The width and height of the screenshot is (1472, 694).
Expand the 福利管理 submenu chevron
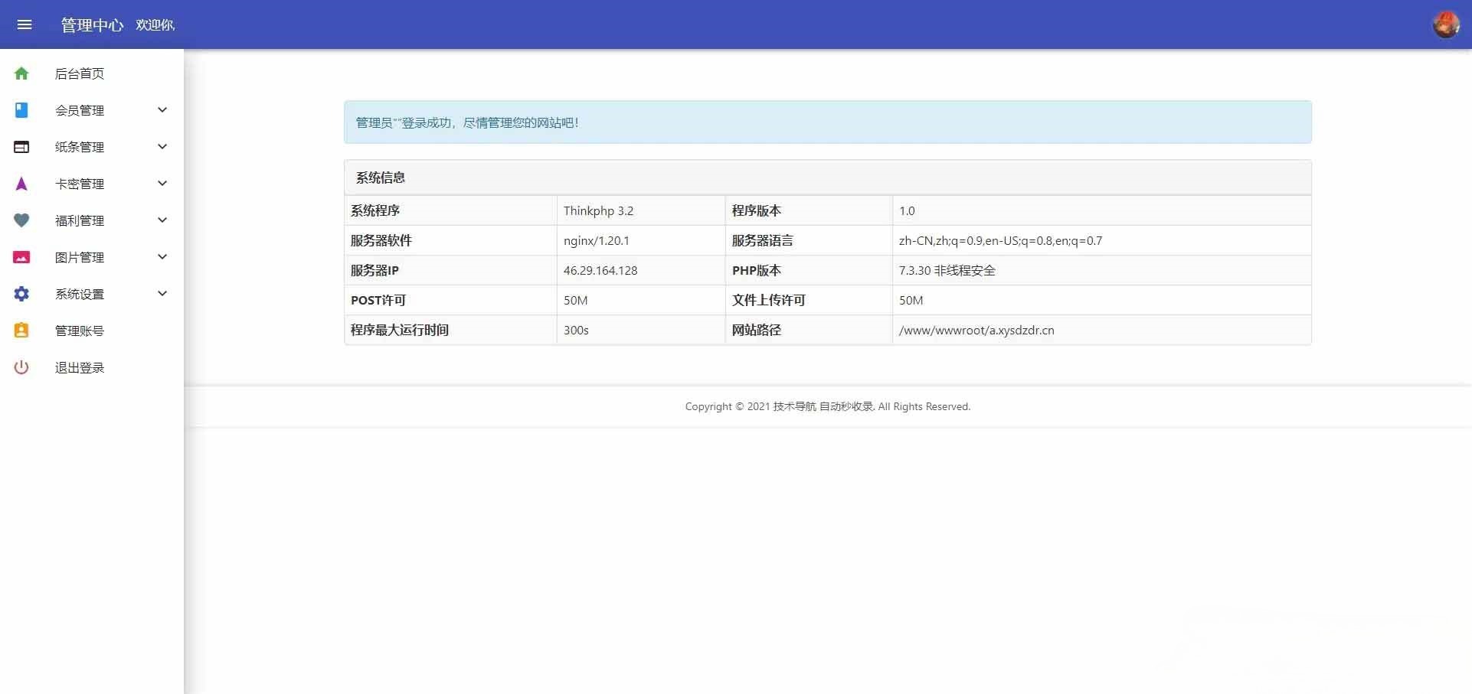tap(162, 220)
